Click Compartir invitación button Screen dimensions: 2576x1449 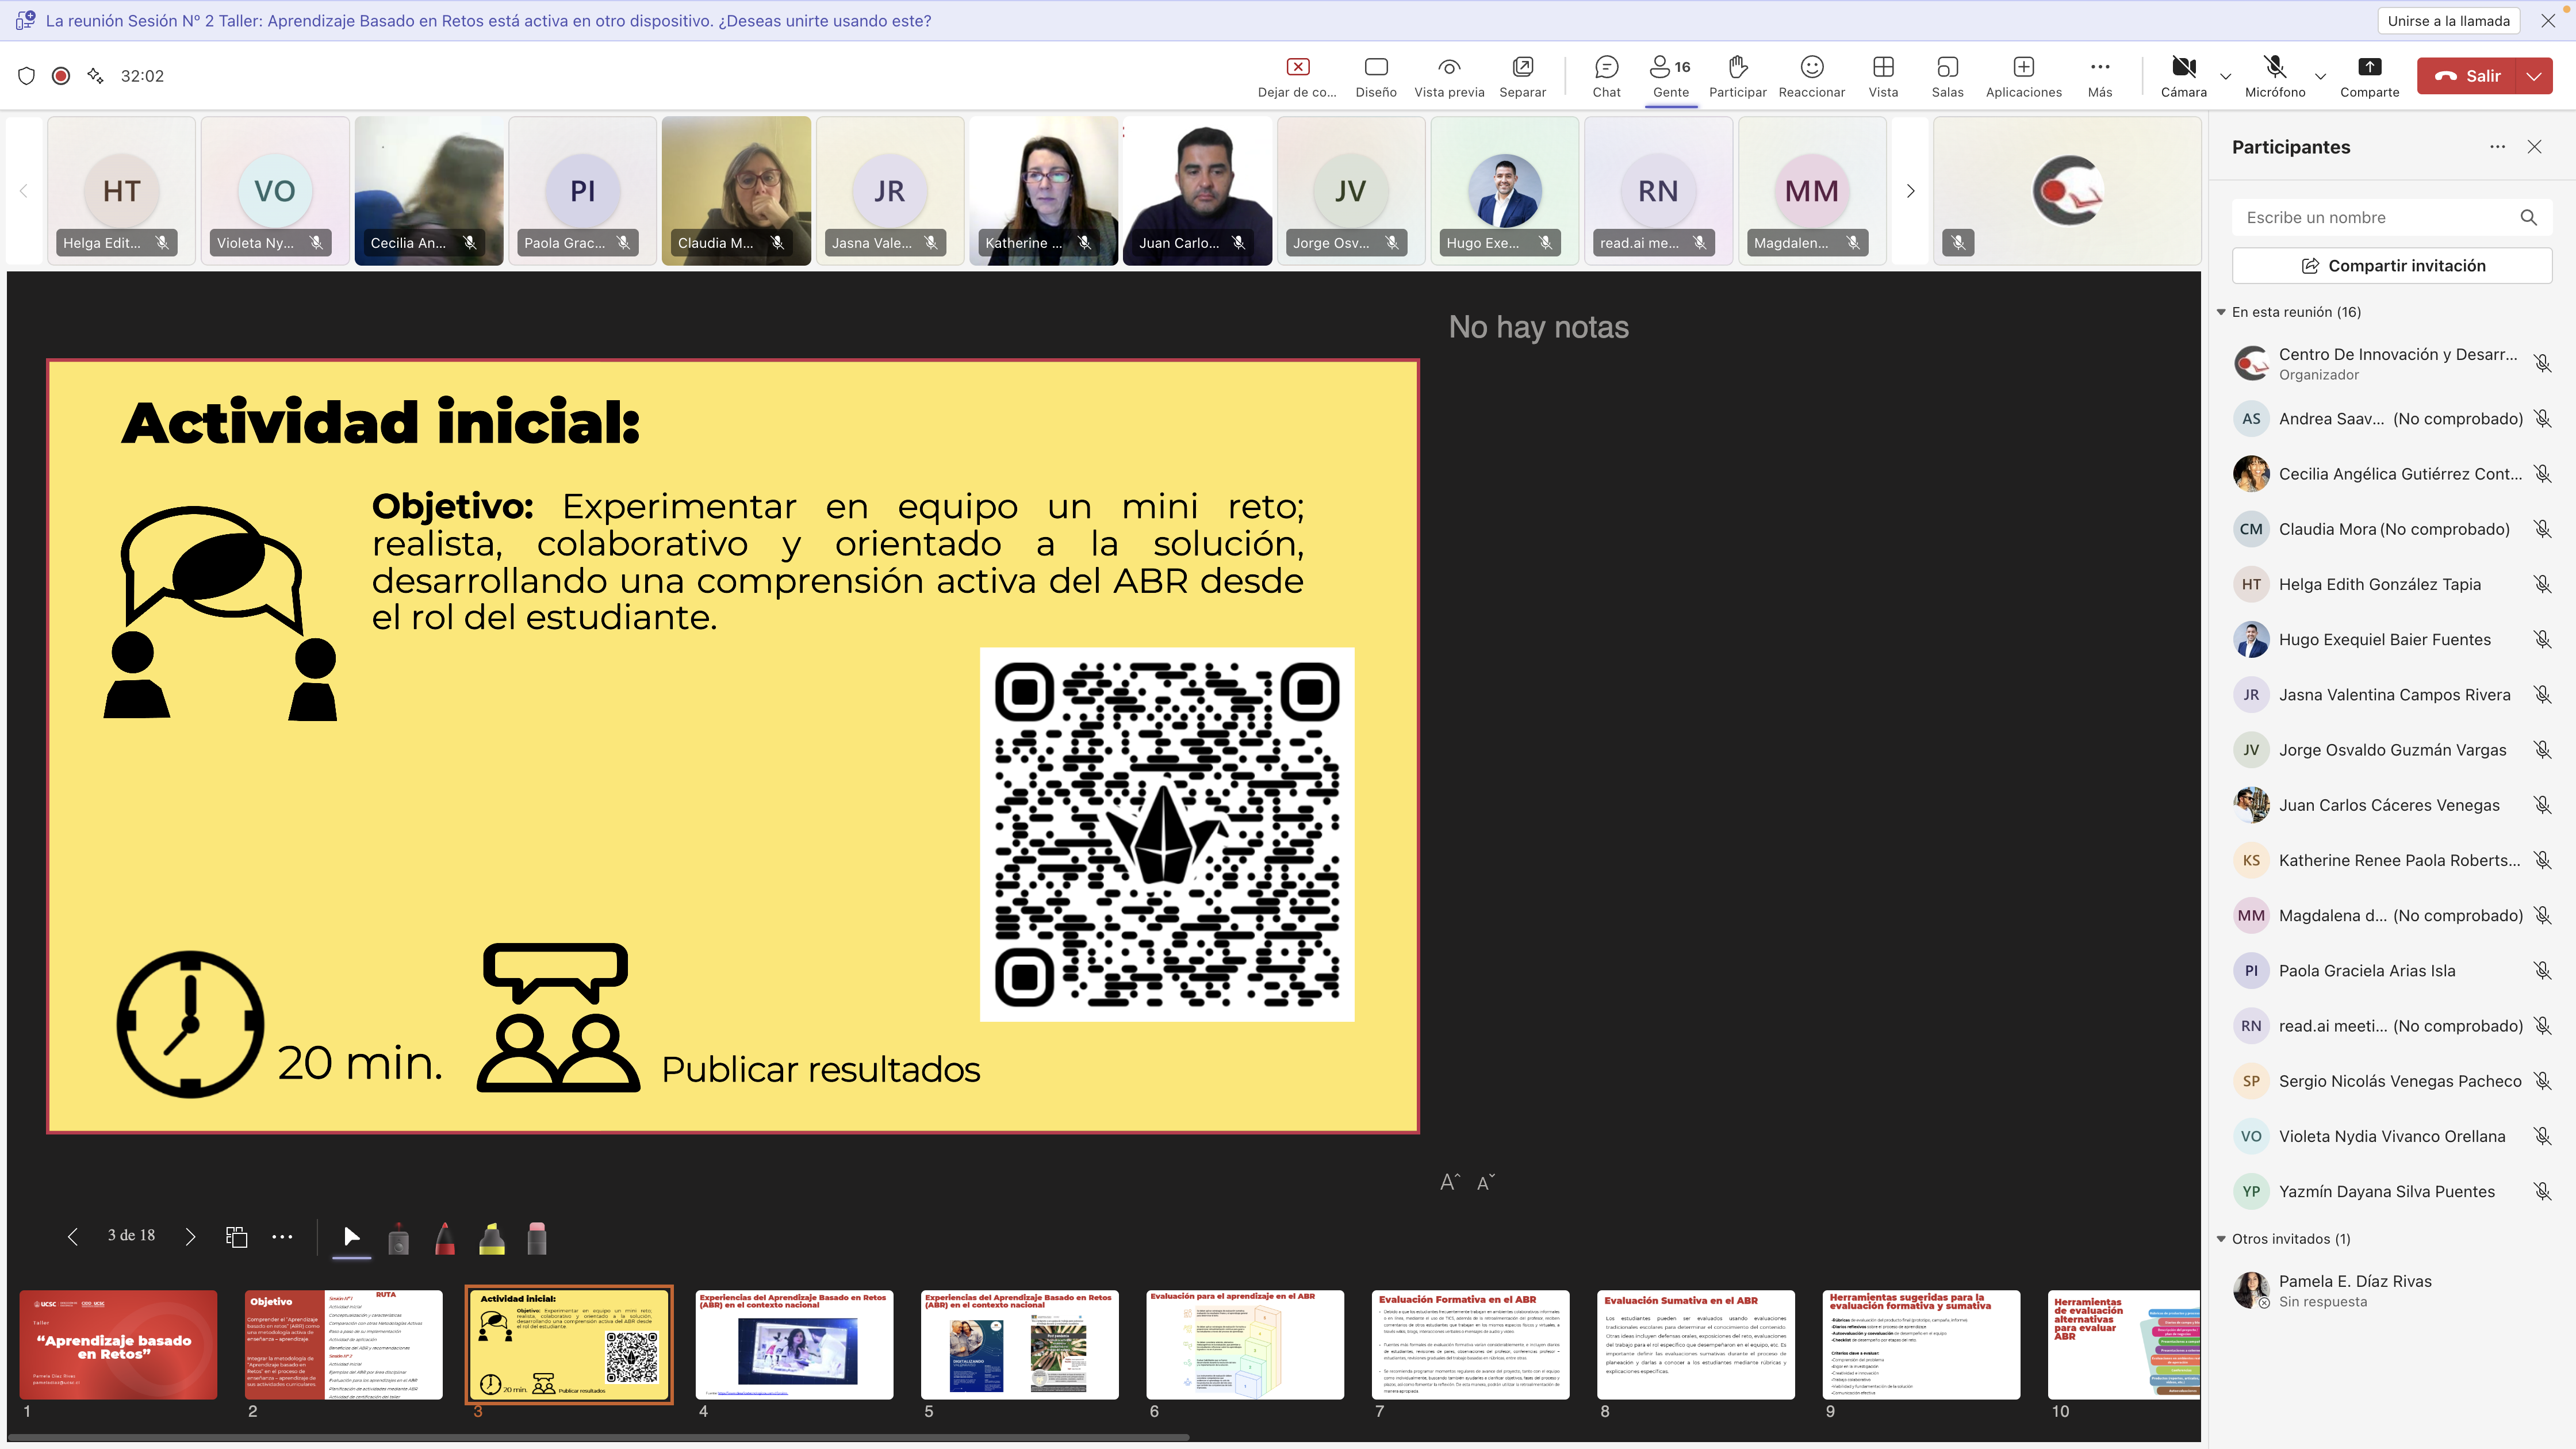pos(2391,266)
